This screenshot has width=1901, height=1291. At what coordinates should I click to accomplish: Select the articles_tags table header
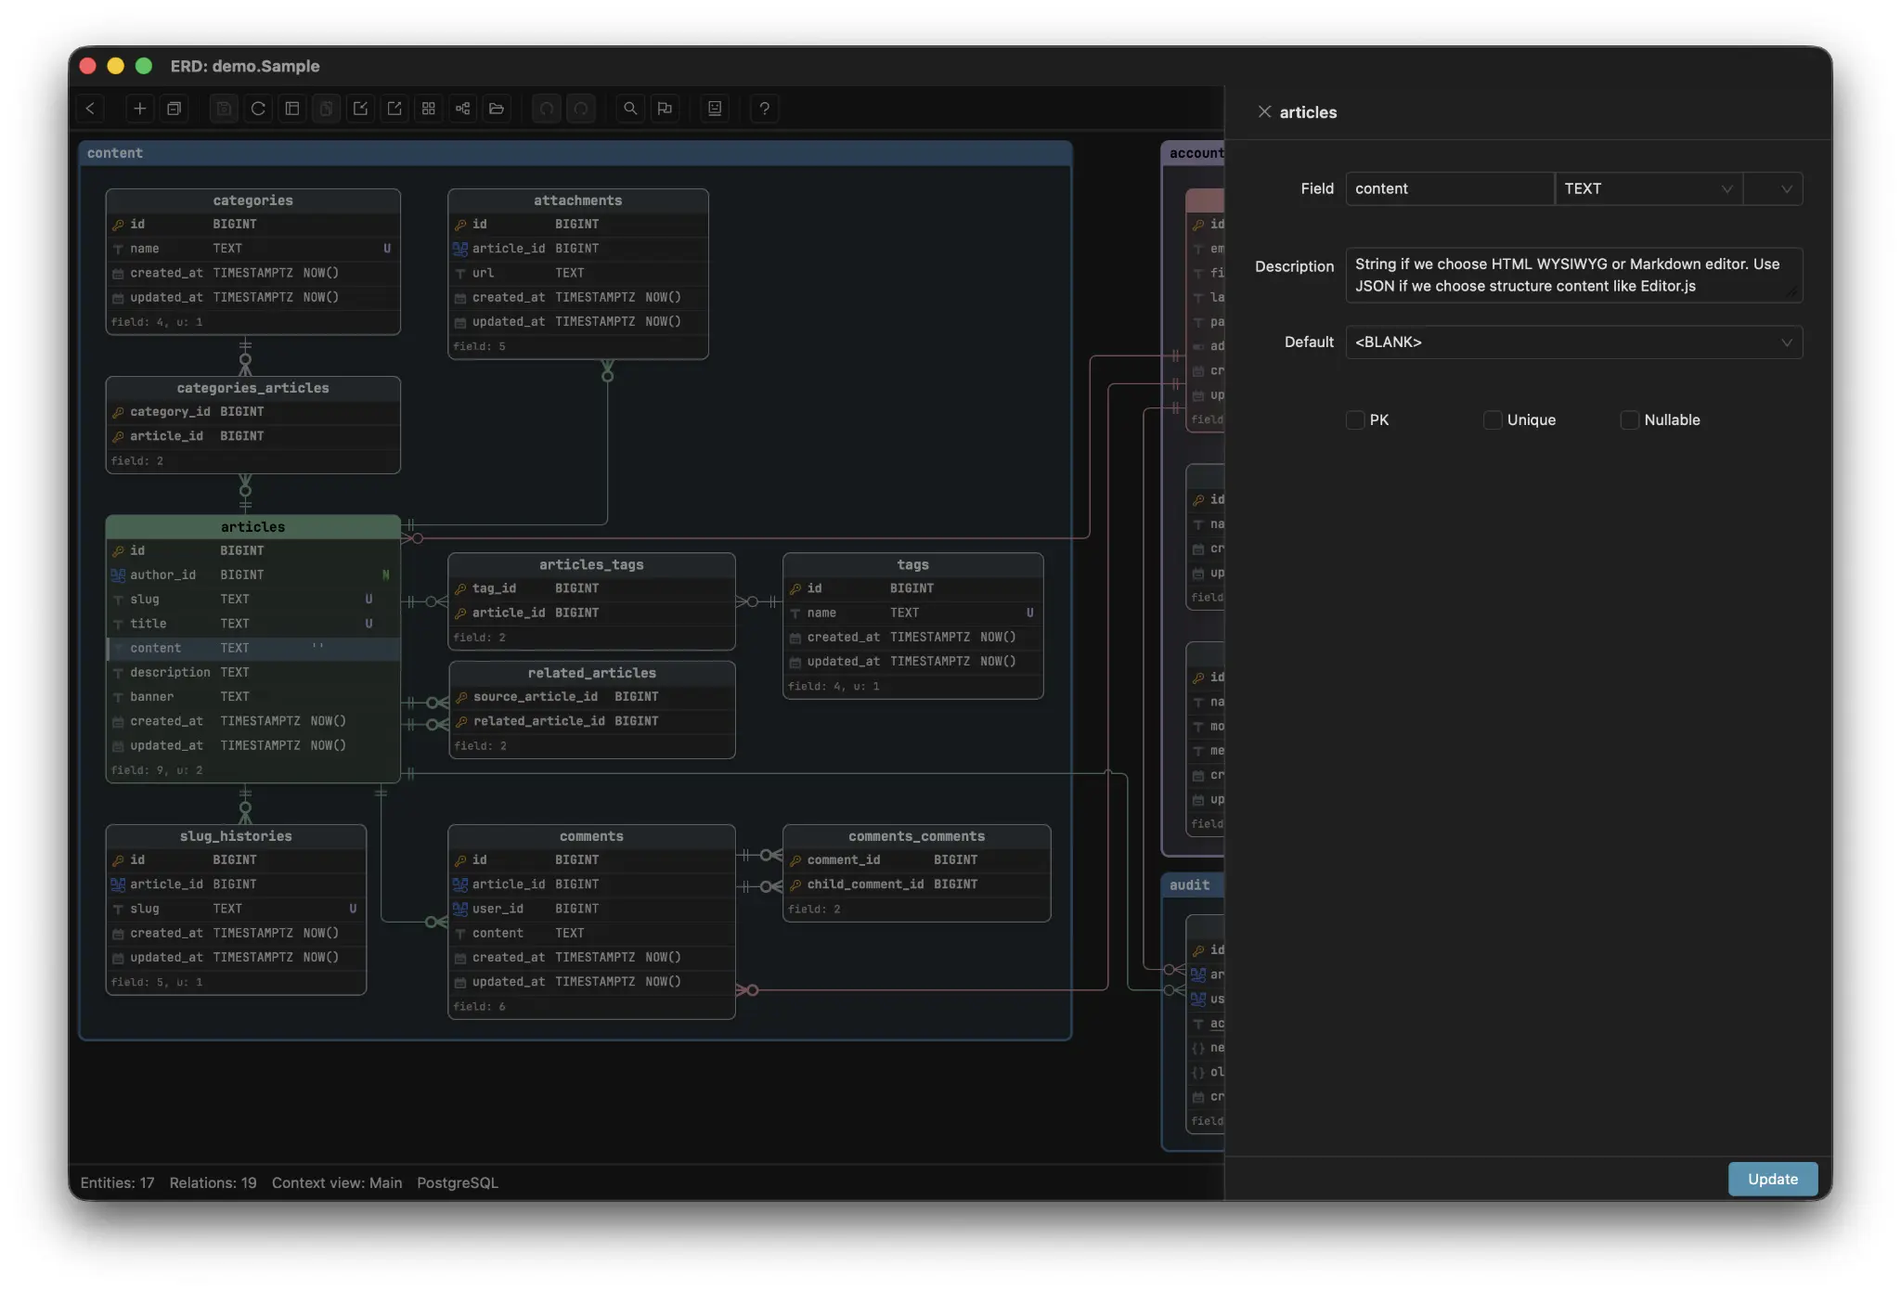pos(592,564)
